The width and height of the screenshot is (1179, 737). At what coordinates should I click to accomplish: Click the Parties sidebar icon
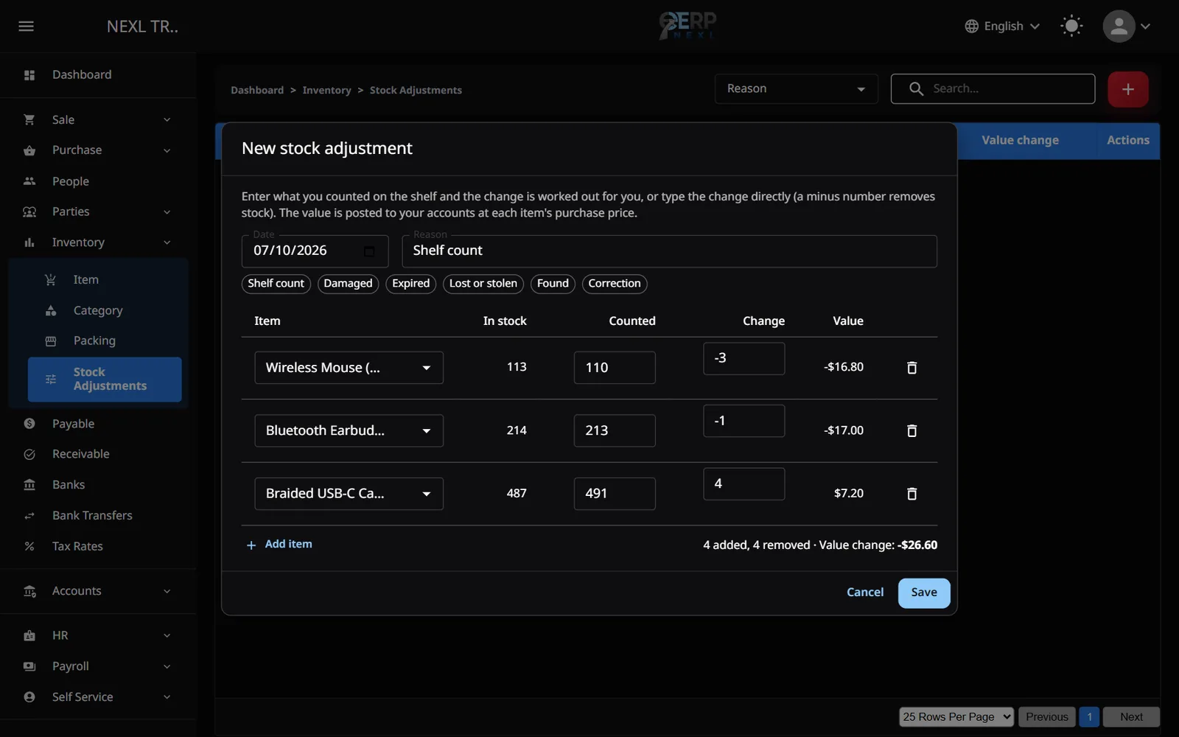tap(29, 212)
